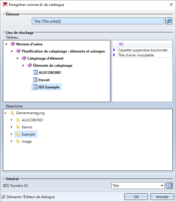Select ISD Example table

point(49,87)
